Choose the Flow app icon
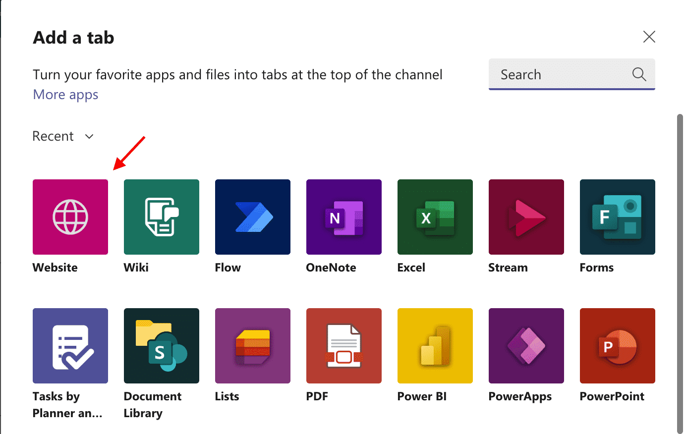Screen dimensions: 685x434 pos(253,217)
